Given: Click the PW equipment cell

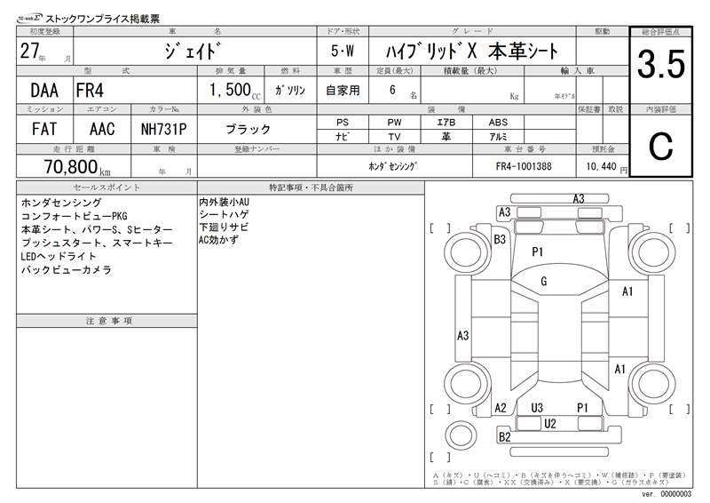Looking at the screenshot, I should pyautogui.click(x=394, y=123).
